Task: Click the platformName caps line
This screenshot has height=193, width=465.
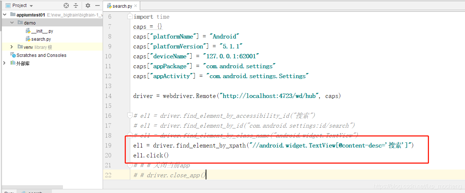Action: [x=186, y=37]
